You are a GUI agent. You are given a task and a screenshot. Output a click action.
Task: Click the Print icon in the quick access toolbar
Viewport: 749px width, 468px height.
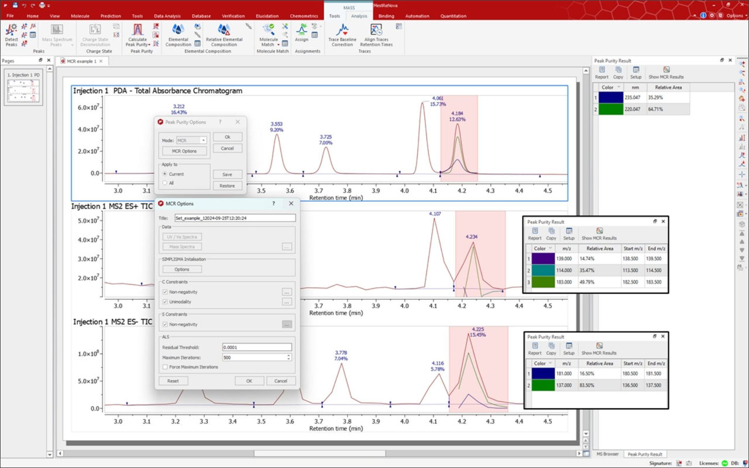[42, 5]
